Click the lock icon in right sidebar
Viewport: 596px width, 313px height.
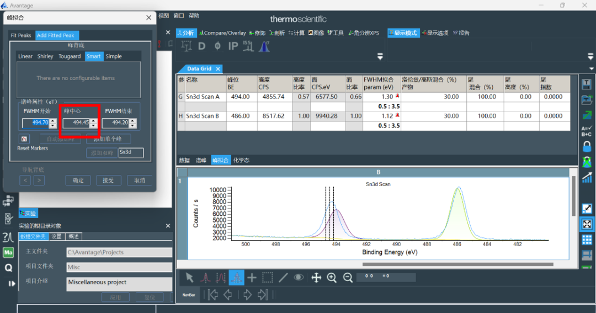587,146
